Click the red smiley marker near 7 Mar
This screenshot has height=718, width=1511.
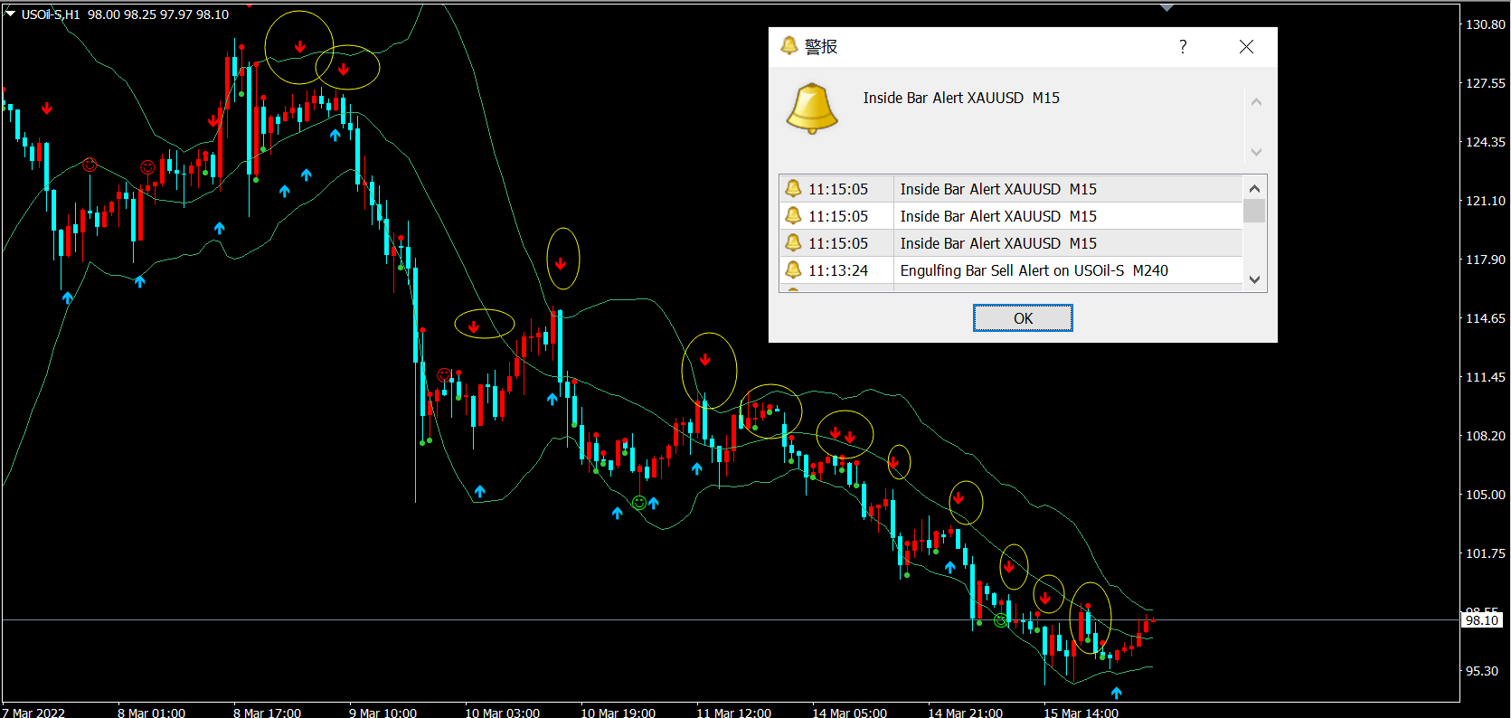90,165
